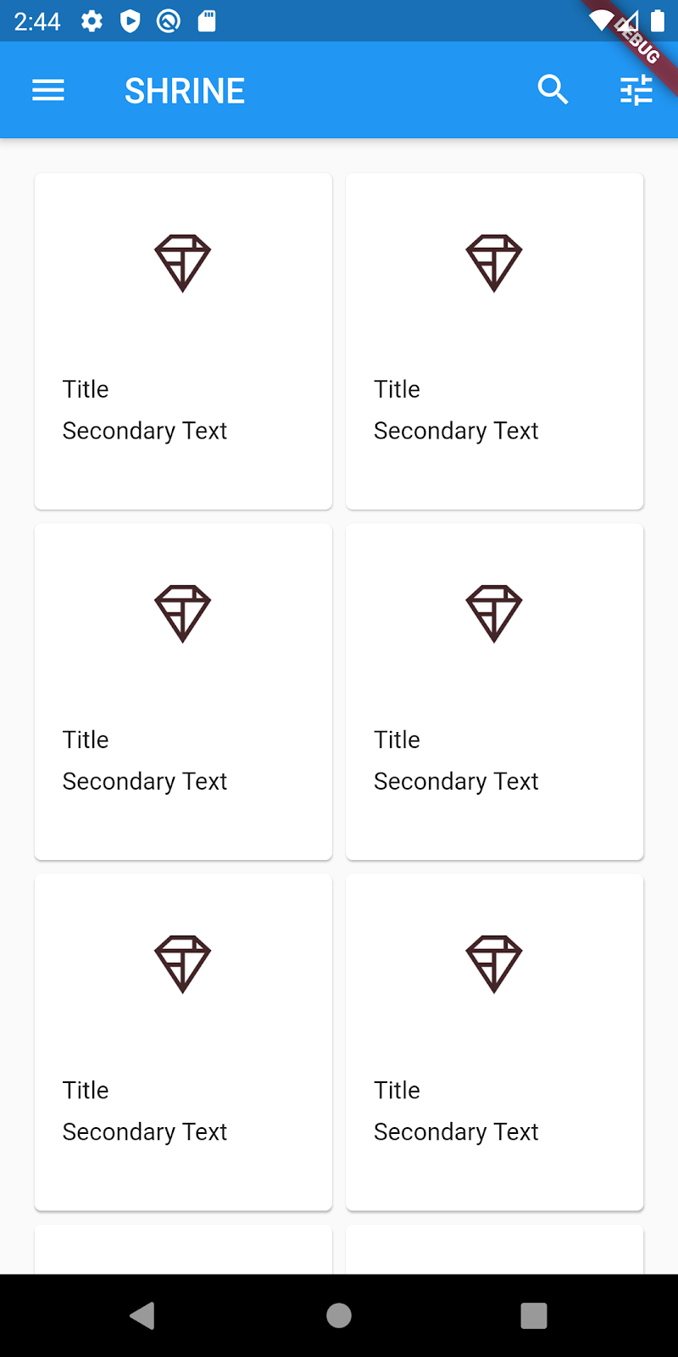678x1357 pixels.
Task: Open the filter tune sliders icon
Action: pyautogui.click(x=636, y=90)
